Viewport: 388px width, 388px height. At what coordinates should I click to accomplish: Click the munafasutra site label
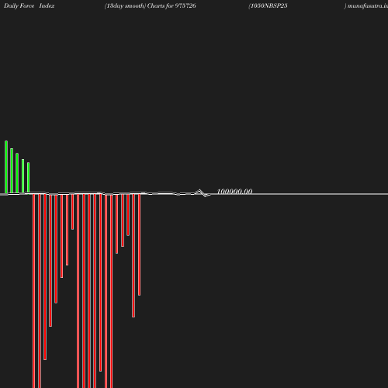click(x=366, y=6)
